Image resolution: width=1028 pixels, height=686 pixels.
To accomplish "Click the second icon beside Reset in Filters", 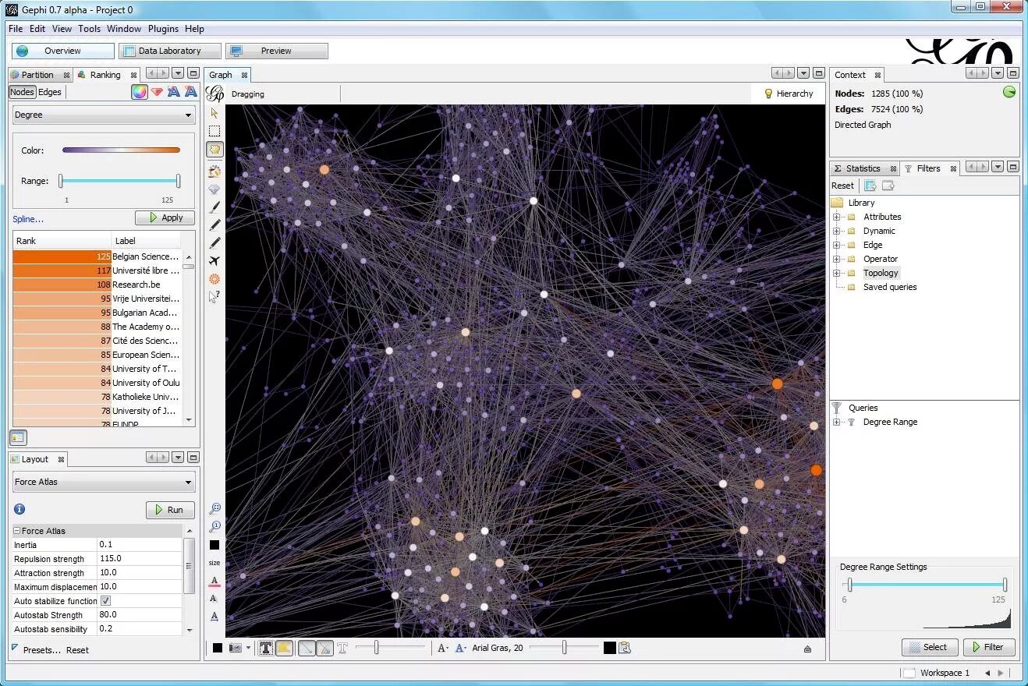I will click(888, 186).
